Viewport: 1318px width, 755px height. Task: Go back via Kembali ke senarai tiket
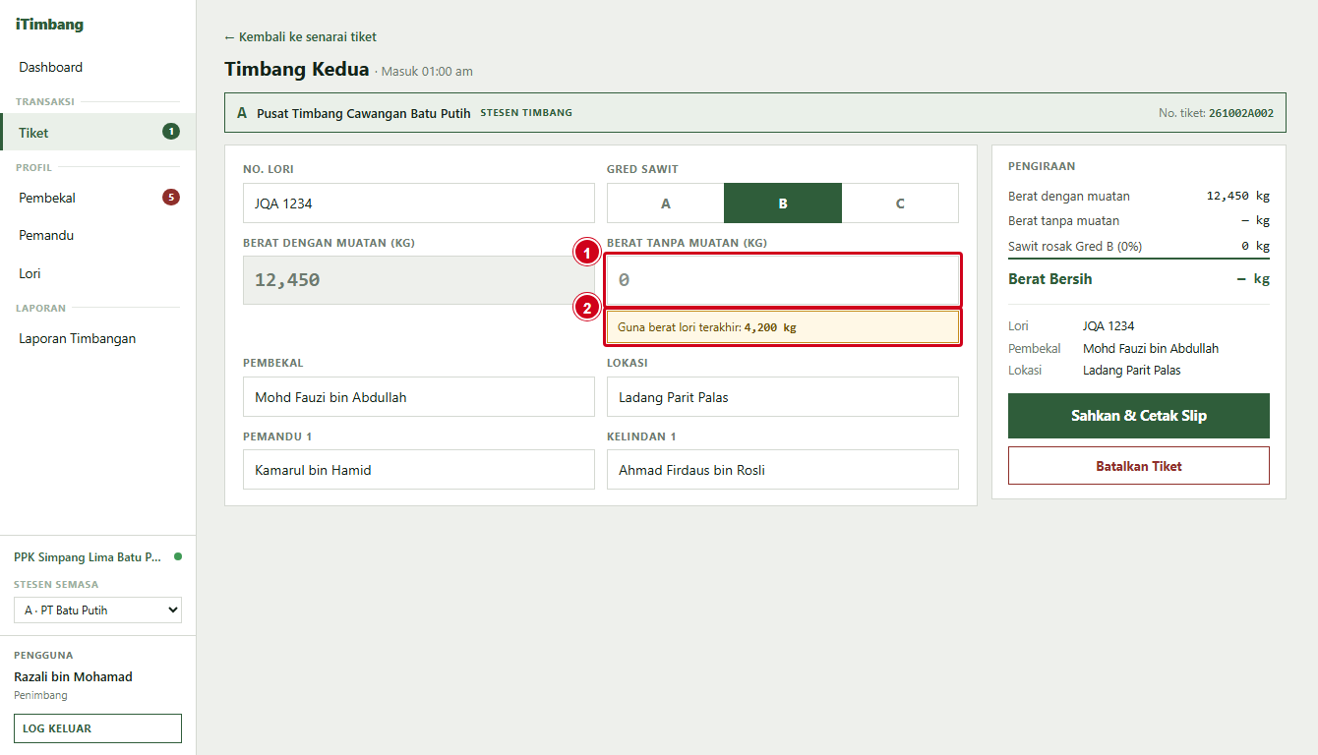pyautogui.click(x=300, y=37)
